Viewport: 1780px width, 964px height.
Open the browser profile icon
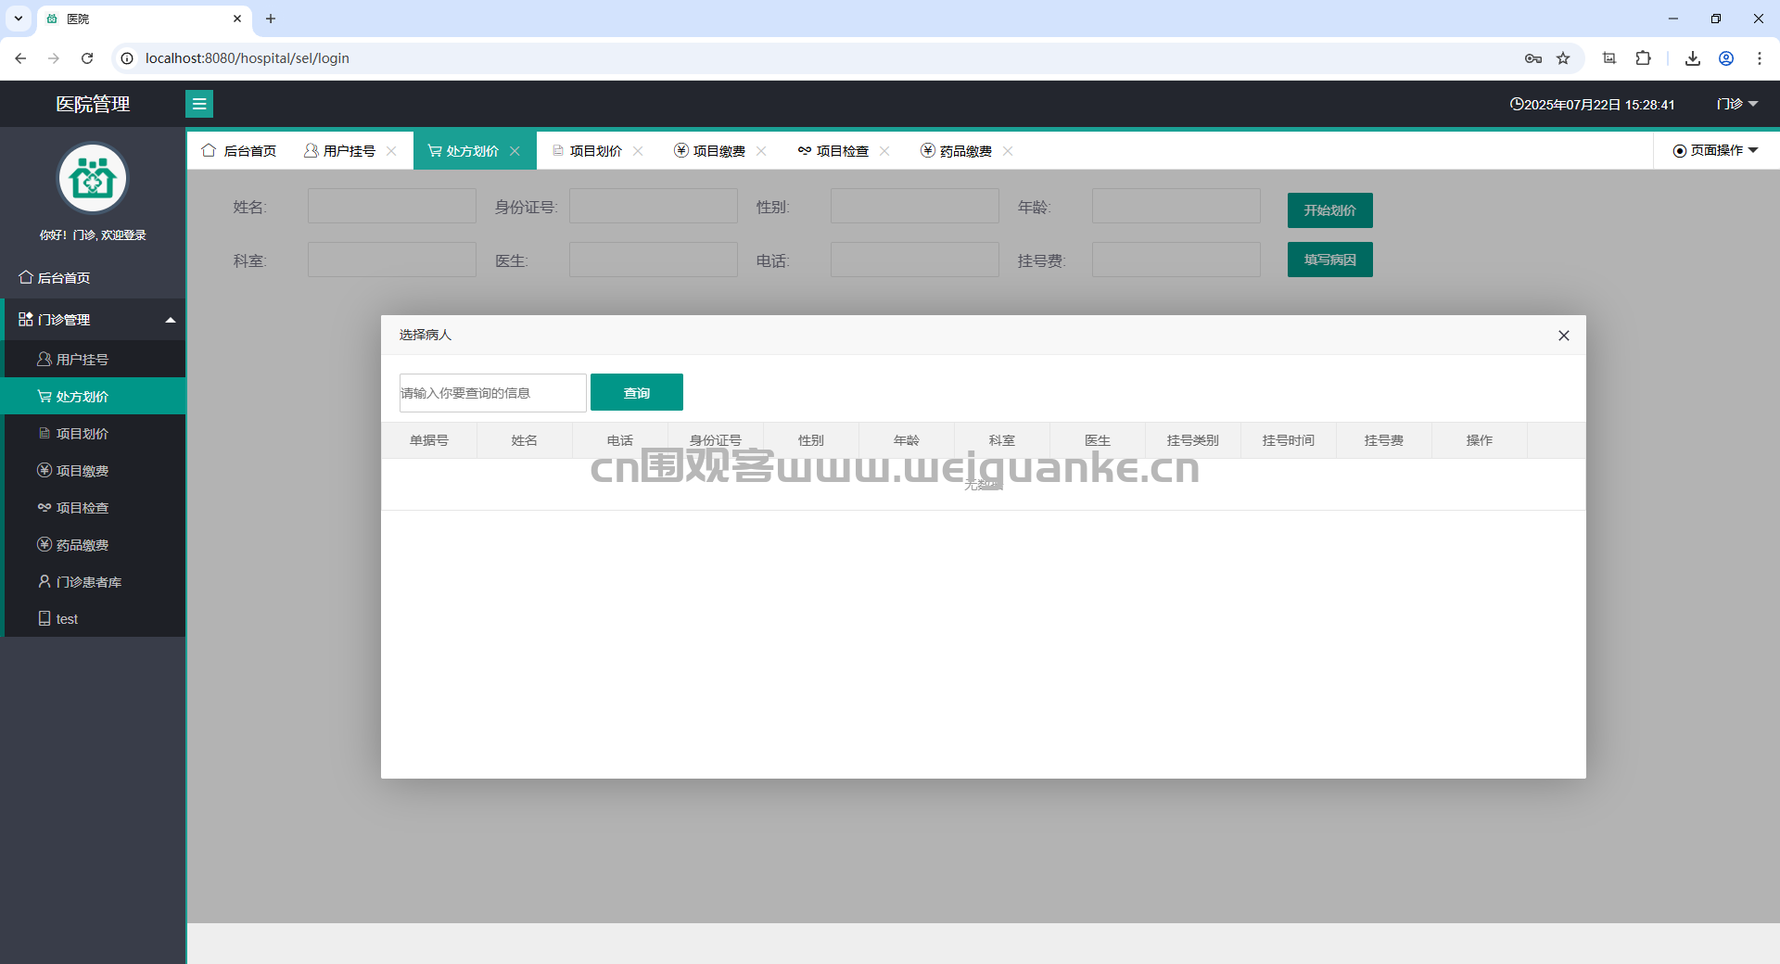[x=1726, y=58]
